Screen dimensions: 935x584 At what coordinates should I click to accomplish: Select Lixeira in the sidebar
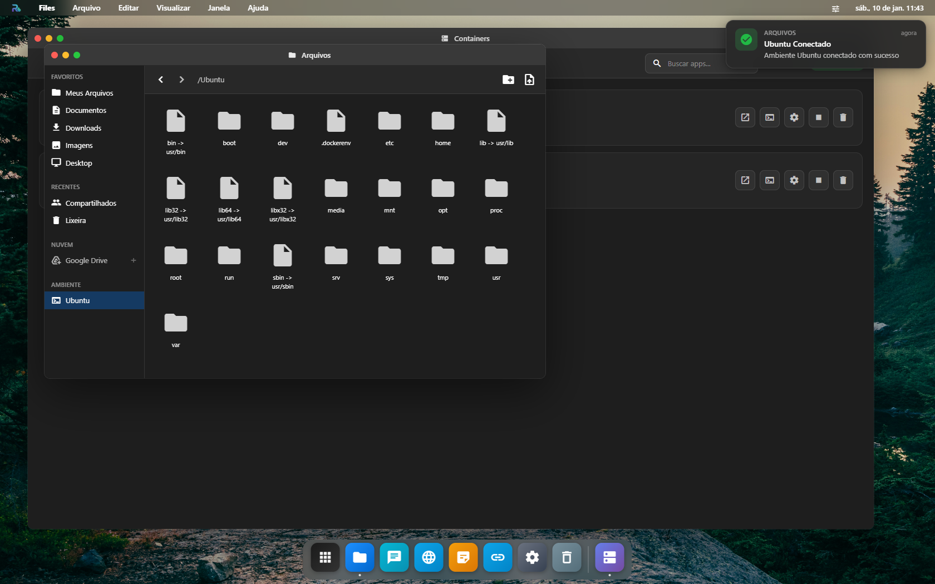pos(75,220)
